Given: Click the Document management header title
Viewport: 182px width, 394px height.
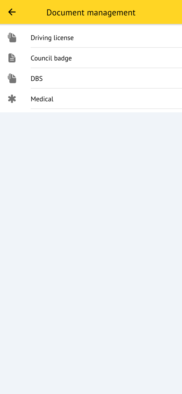Looking at the screenshot, I should tap(91, 12).
